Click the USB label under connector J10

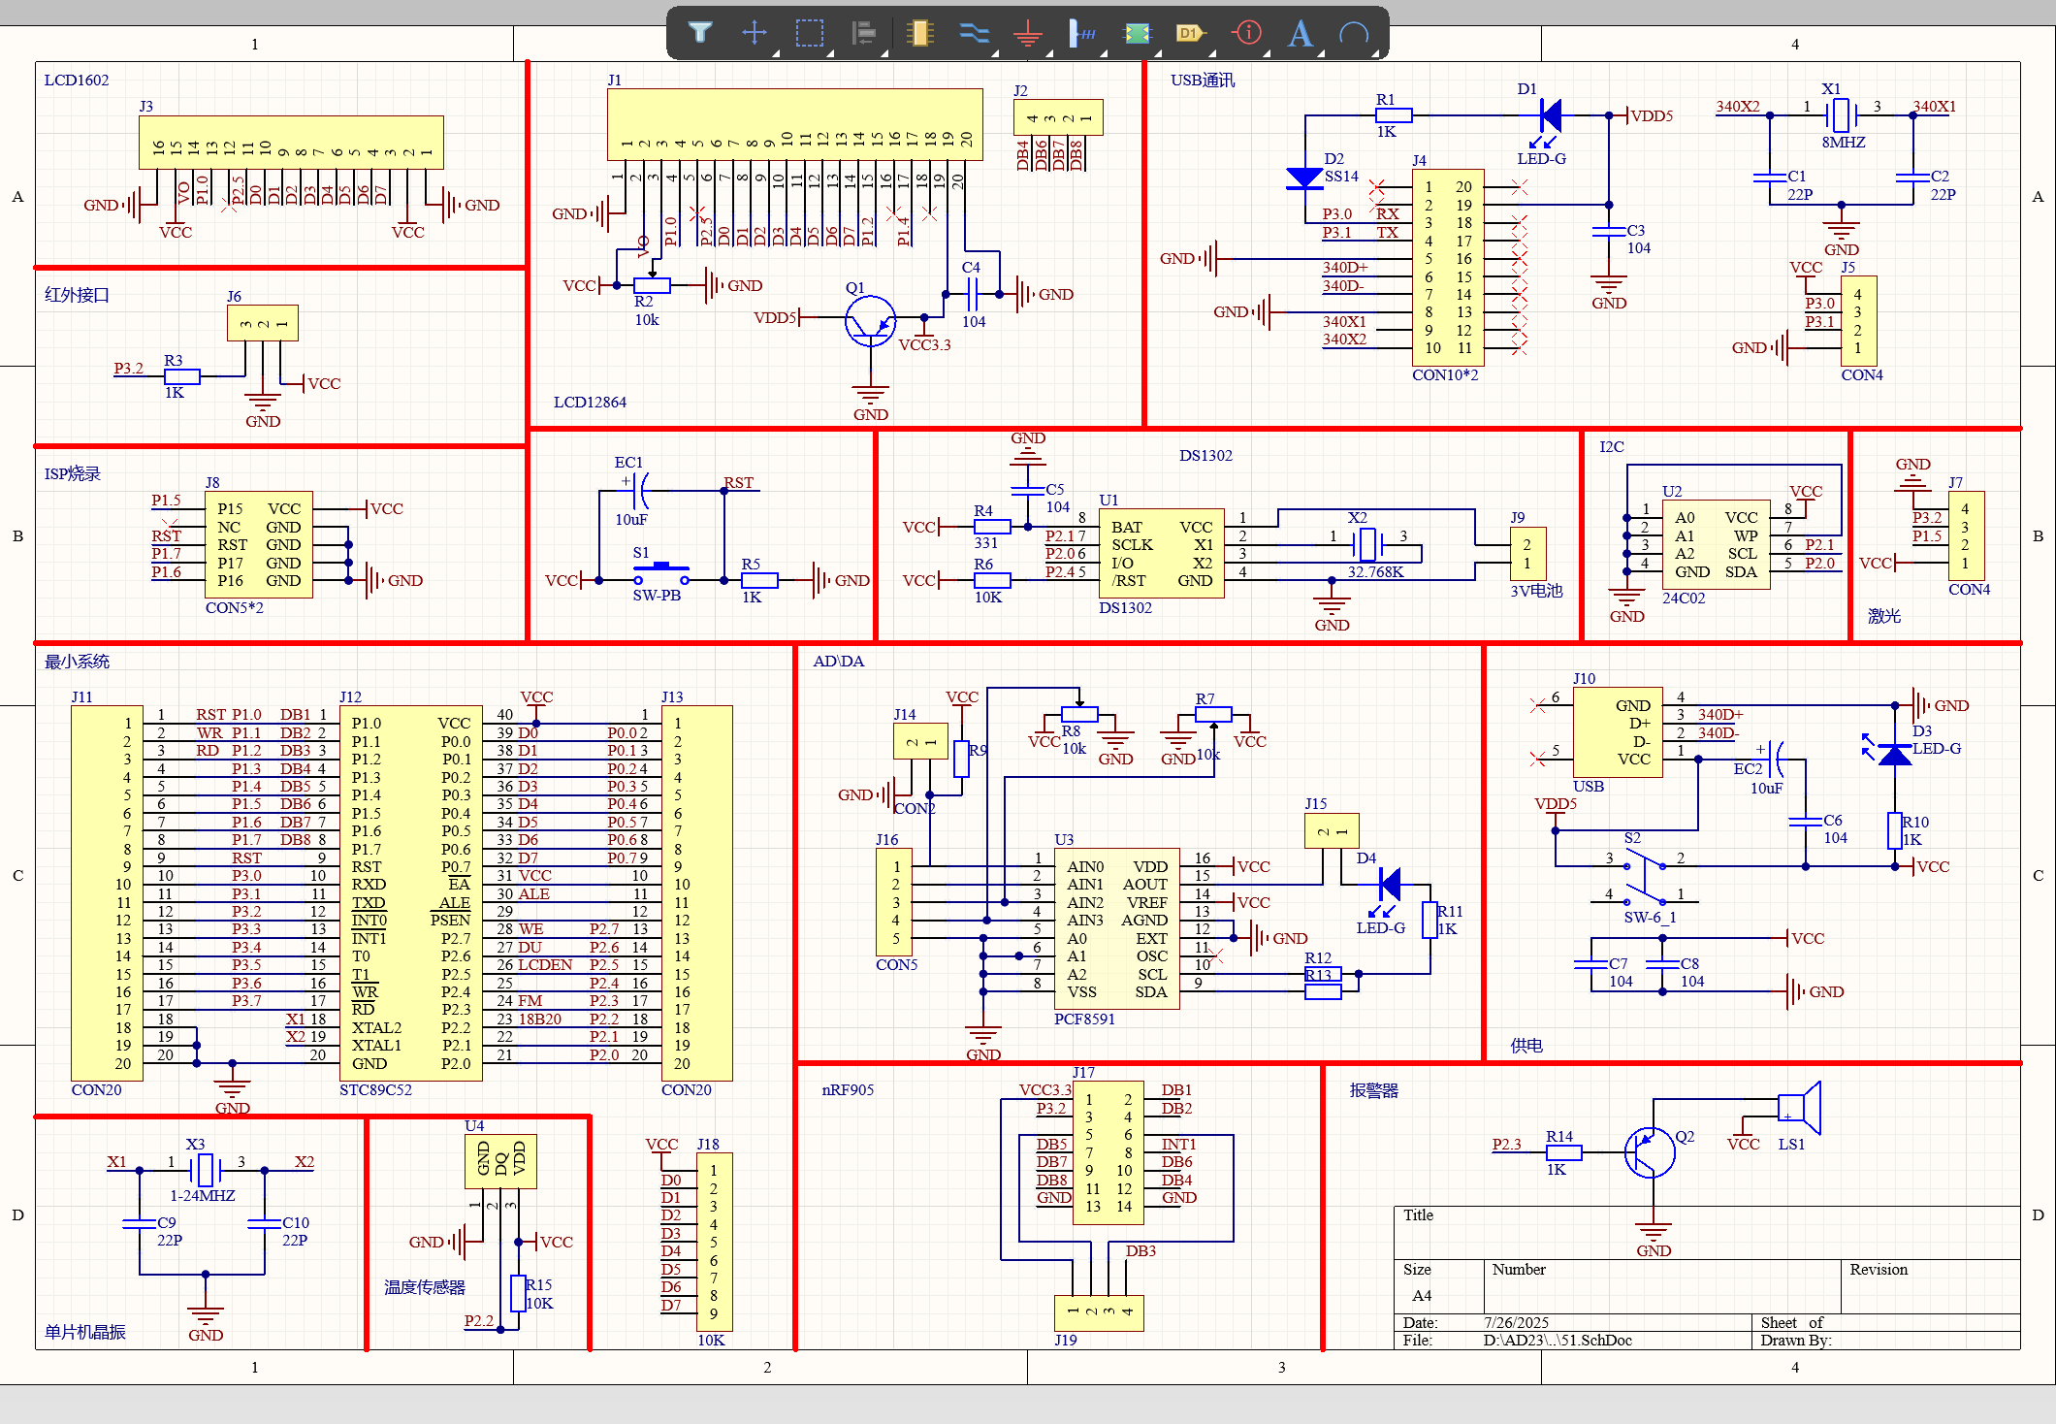point(1589,786)
